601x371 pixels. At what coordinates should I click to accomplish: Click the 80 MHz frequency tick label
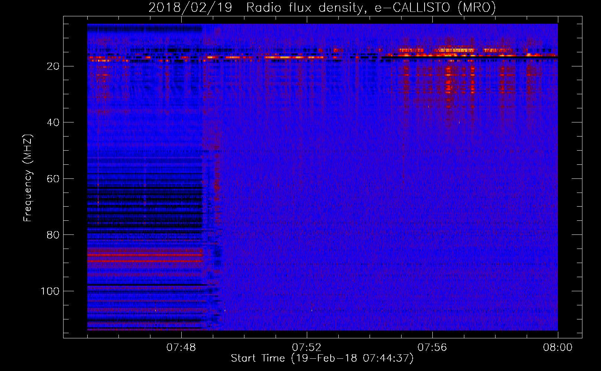pos(53,235)
